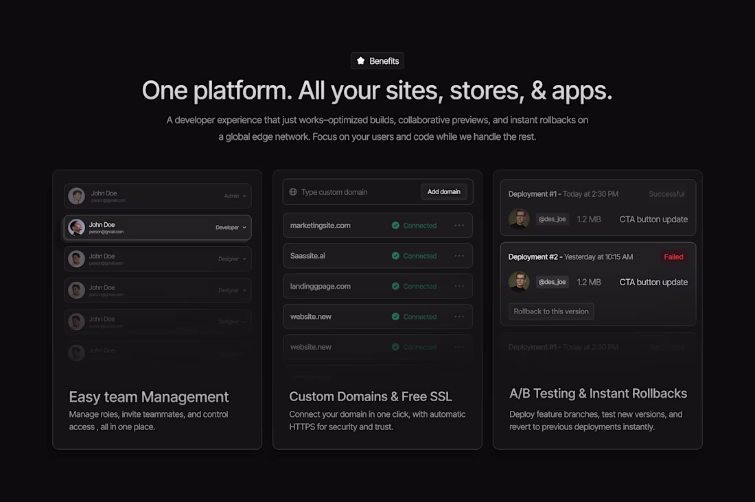Click the green check icon for marketingsite.com
The height and width of the screenshot is (502, 755).
pos(395,225)
